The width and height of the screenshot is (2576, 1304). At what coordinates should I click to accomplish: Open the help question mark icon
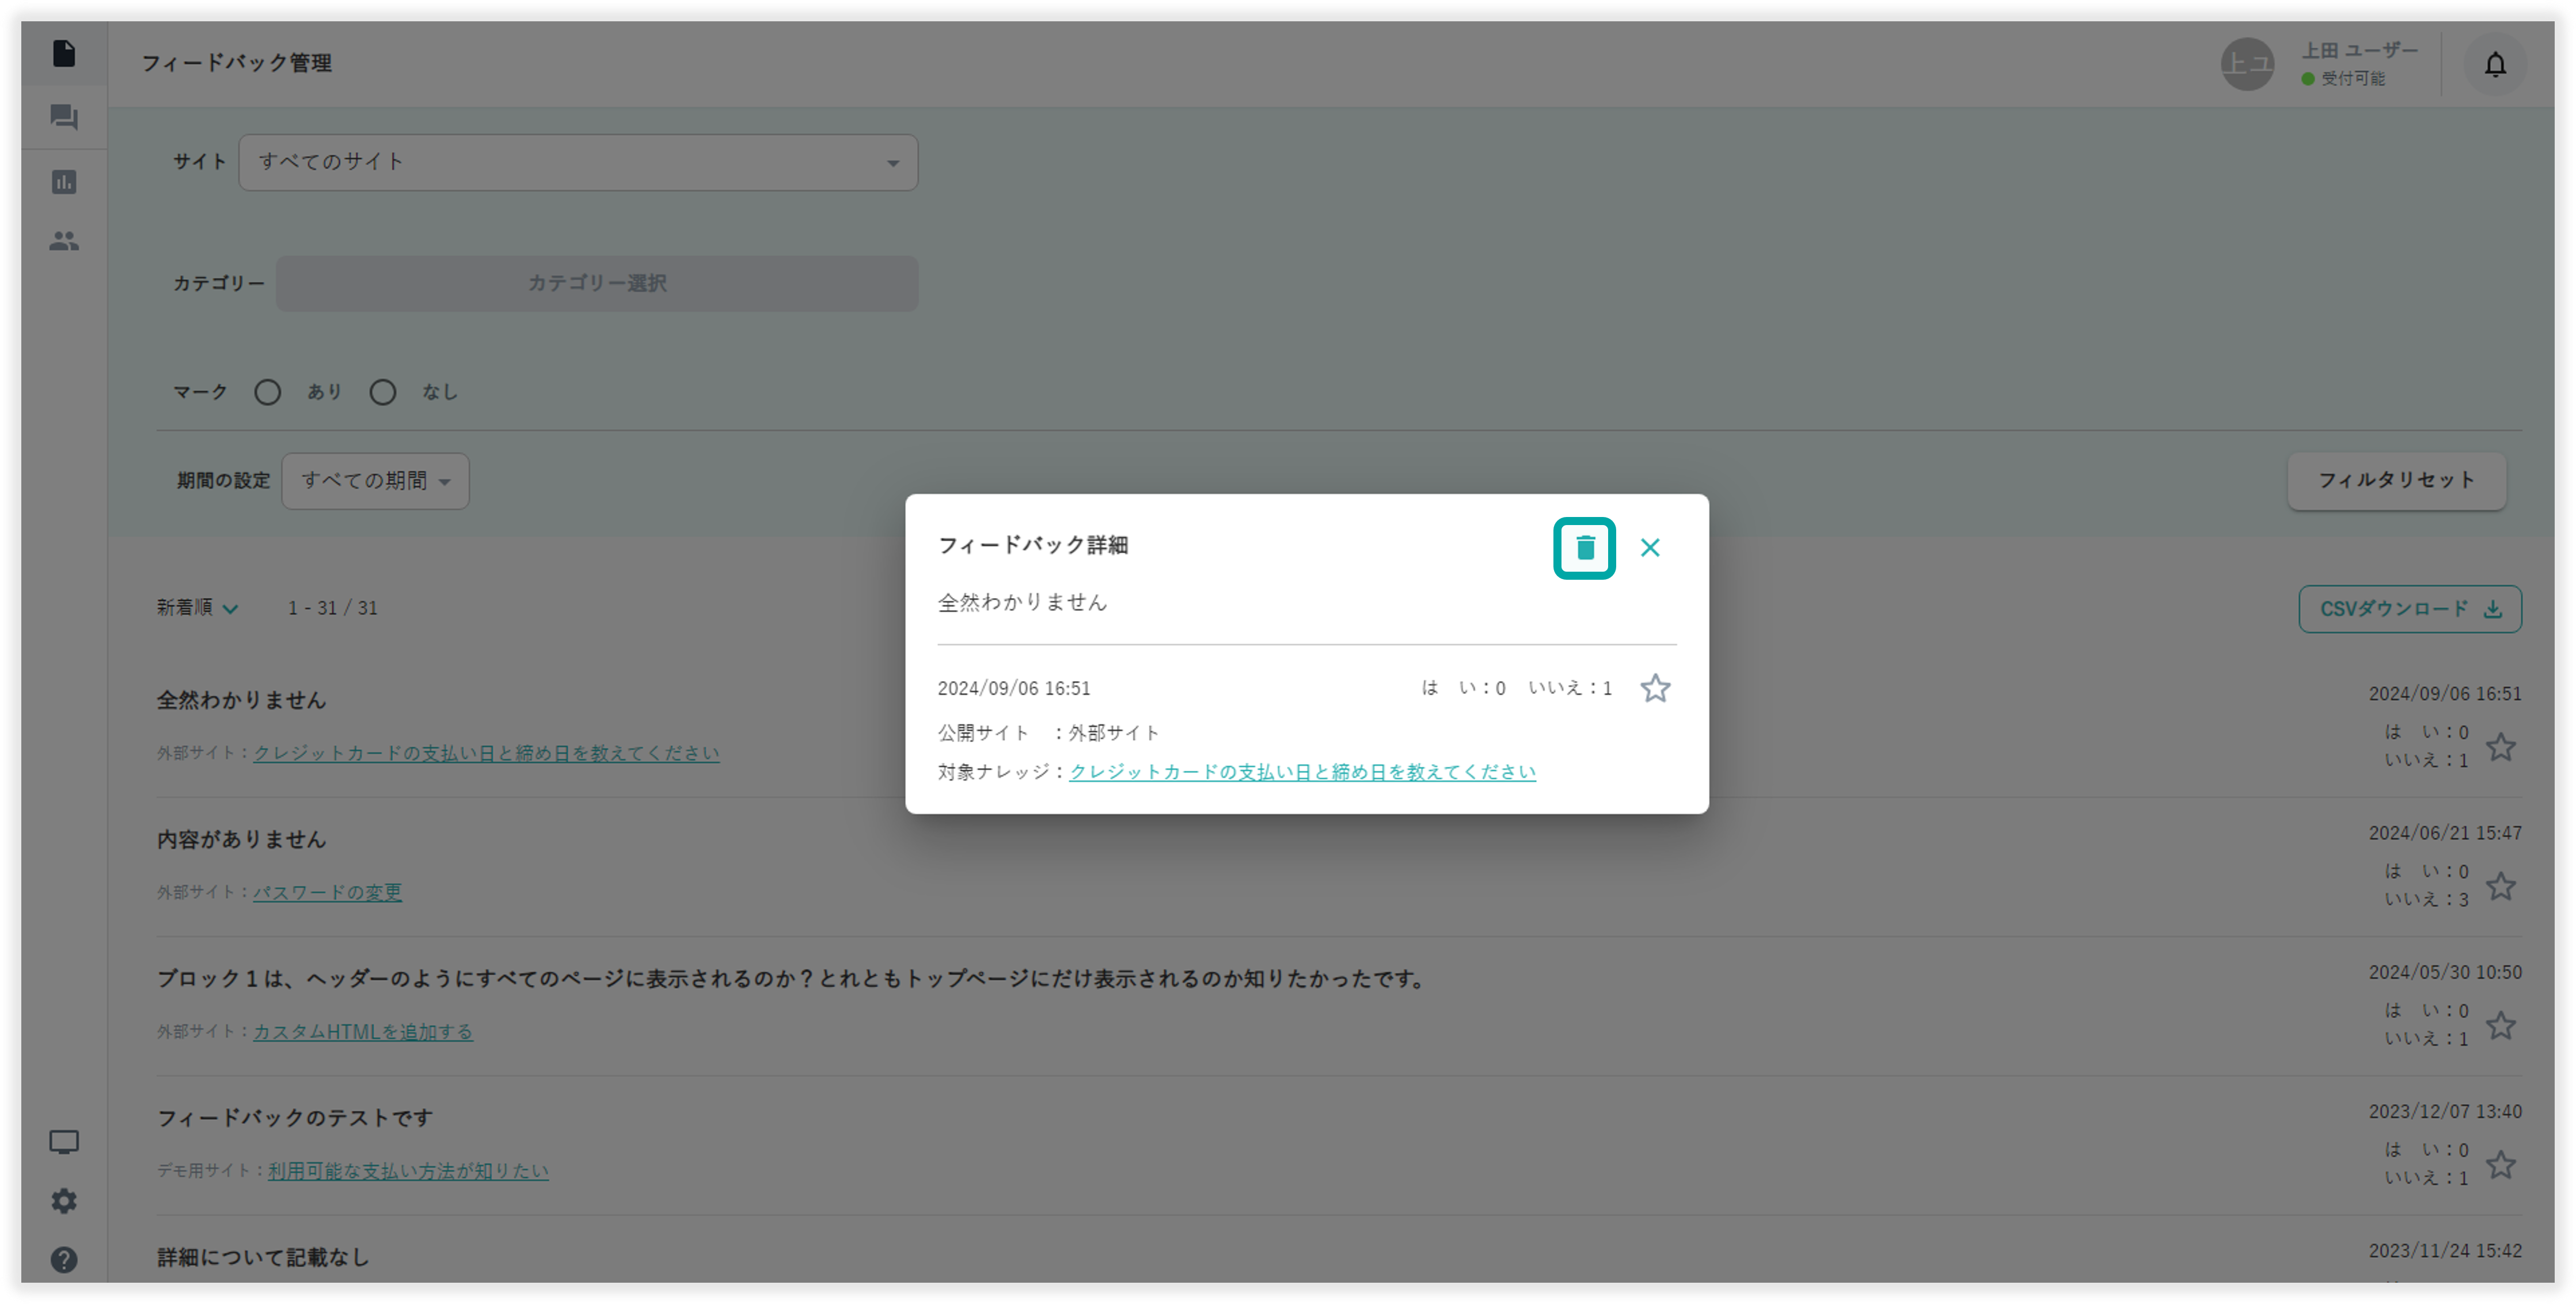pyautogui.click(x=64, y=1260)
